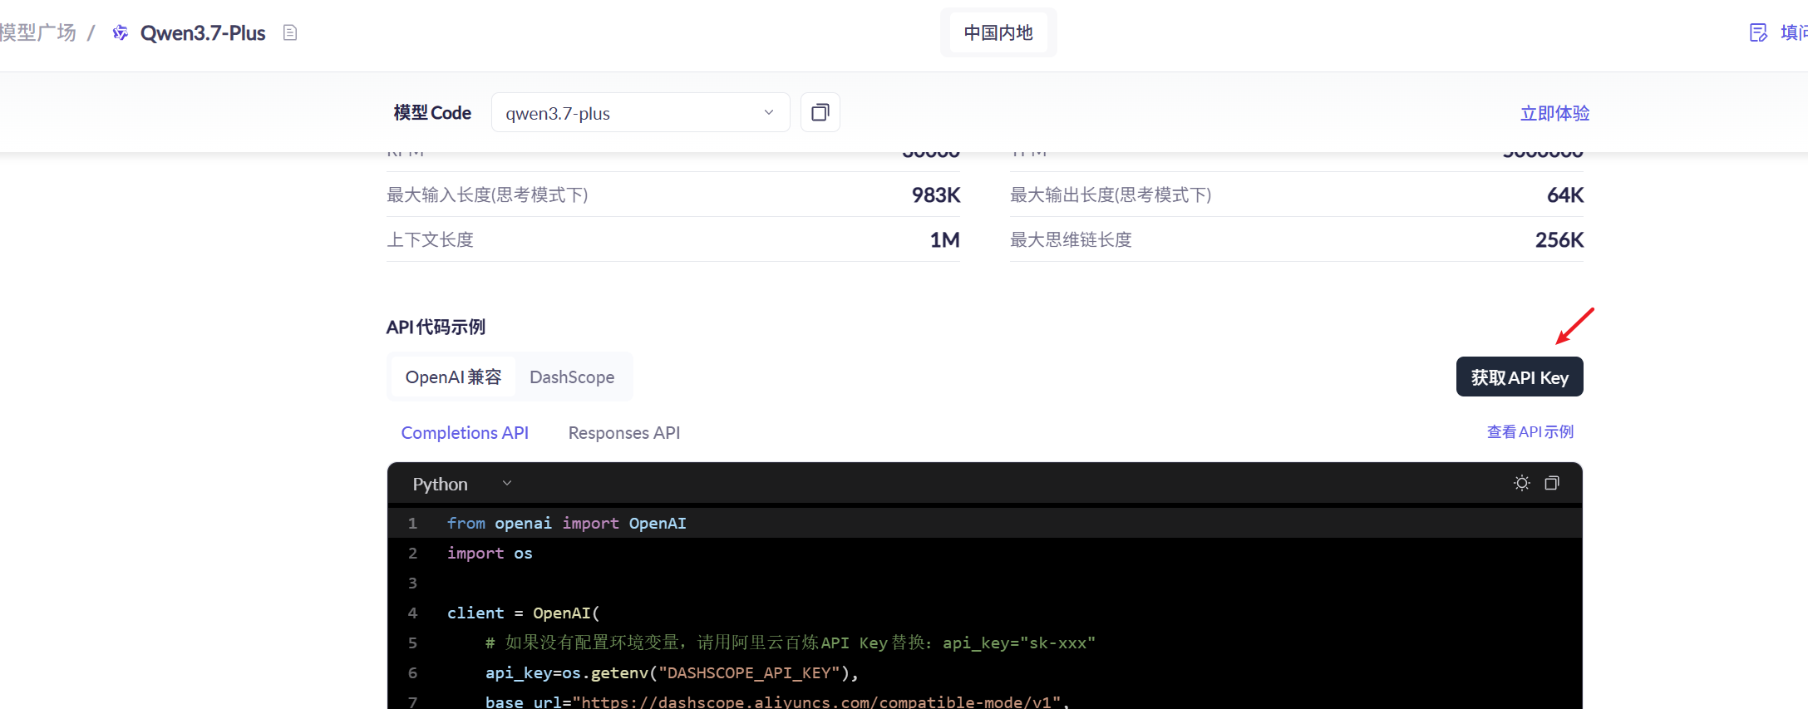The width and height of the screenshot is (1808, 709).
Task: Click the api_key=os.getenv code line
Action: pos(672,672)
